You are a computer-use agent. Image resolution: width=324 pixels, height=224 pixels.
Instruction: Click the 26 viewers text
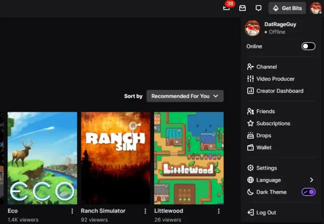coord(167,220)
